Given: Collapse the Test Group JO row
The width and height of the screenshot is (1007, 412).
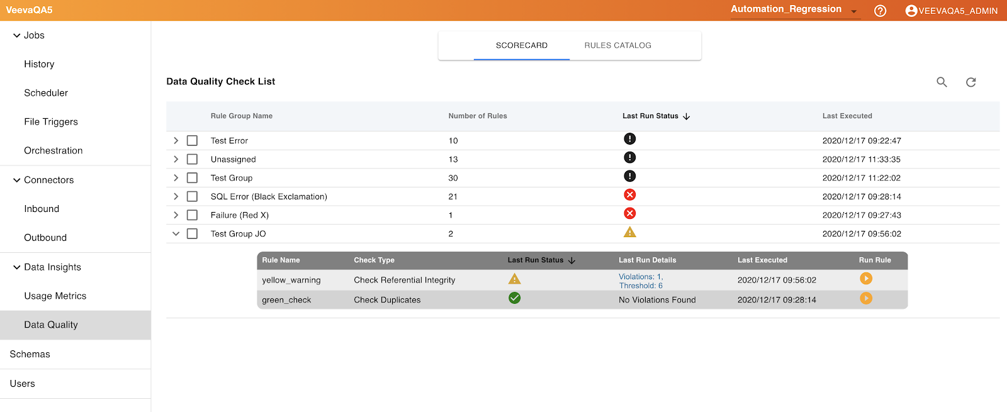Looking at the screenshot, I should 176,234.
